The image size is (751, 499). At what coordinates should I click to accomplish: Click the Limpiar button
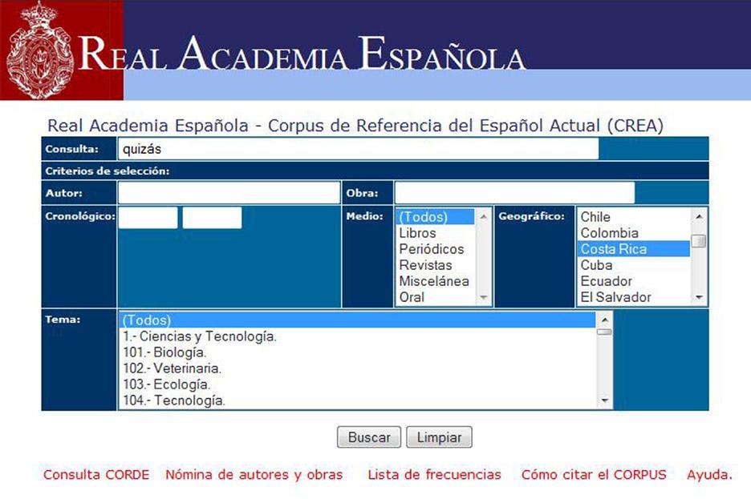point(439,437)
